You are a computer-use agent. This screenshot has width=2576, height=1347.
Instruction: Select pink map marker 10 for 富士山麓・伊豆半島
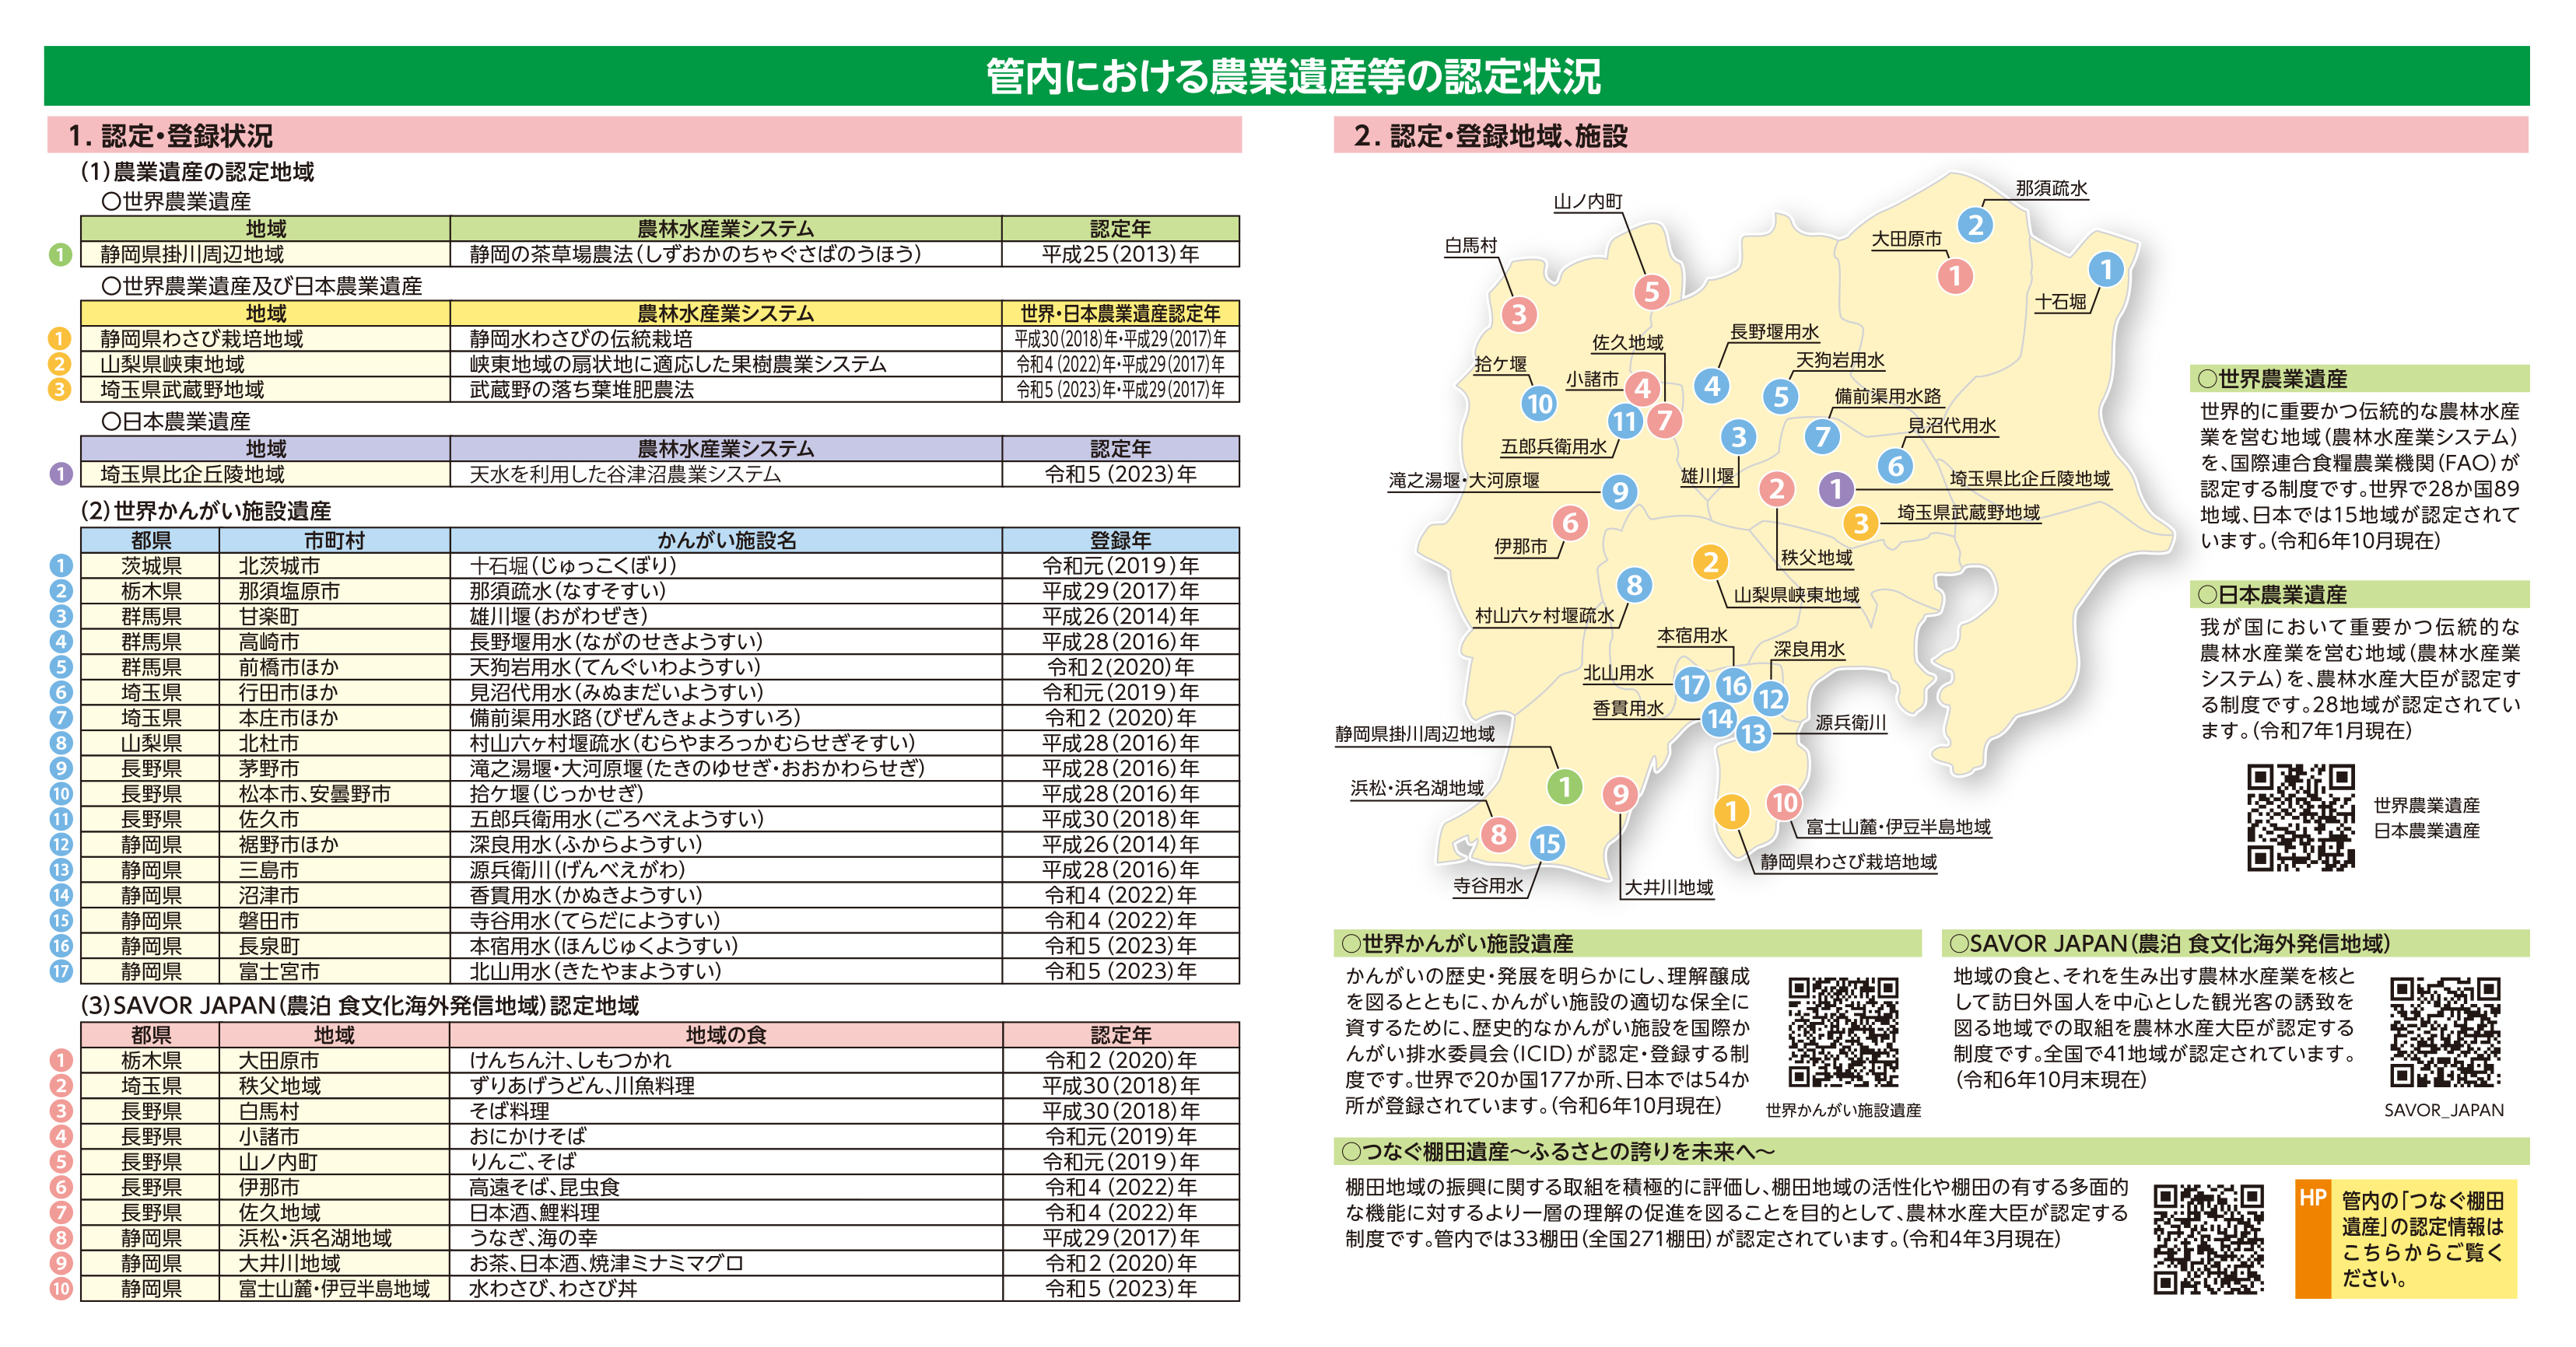pyautogui.click(x=1784, y=803)
